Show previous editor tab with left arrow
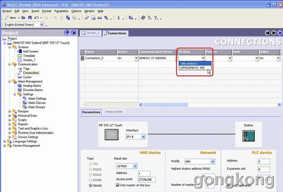Image resolution: width=283 pixels, height=192 pixels. pyautogui.click(x=267, y=33)
